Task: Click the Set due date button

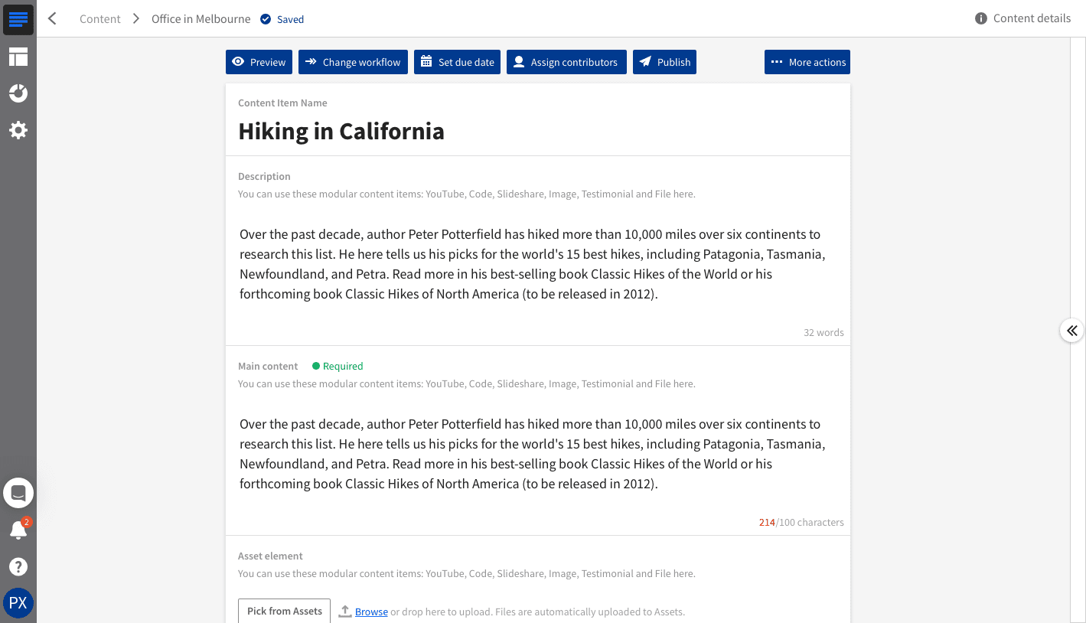Action: click(457, 63)
